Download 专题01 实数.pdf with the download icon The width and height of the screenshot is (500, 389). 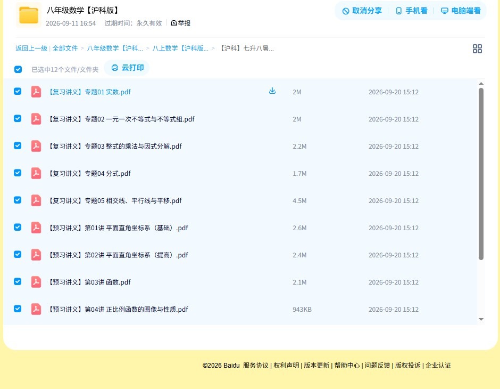[272, 91]
